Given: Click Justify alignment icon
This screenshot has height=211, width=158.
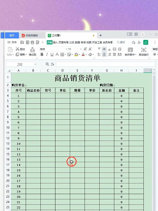Looking at the screenshot, I should tap(115, 54).
